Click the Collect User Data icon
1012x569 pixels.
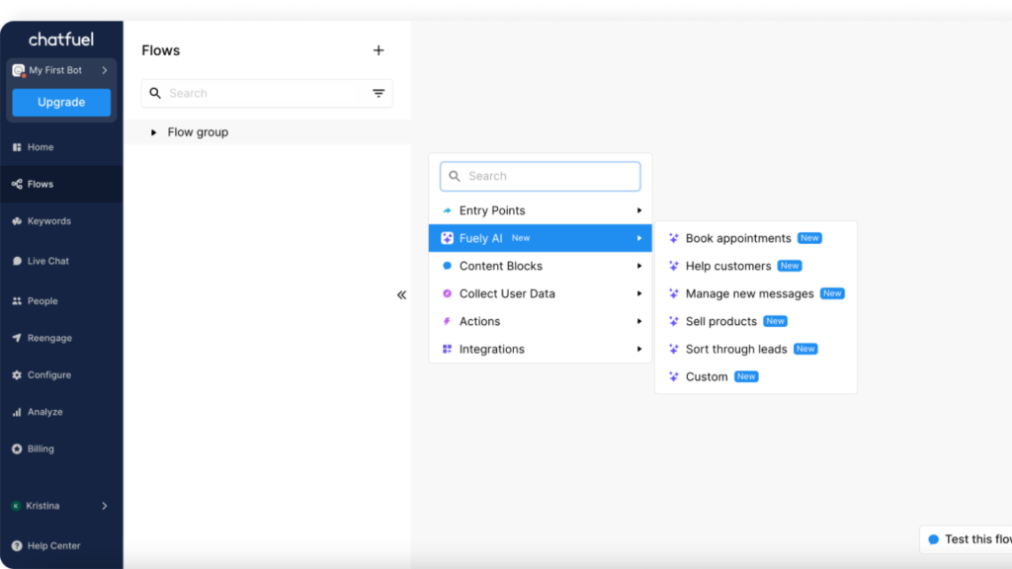(447, 293)
